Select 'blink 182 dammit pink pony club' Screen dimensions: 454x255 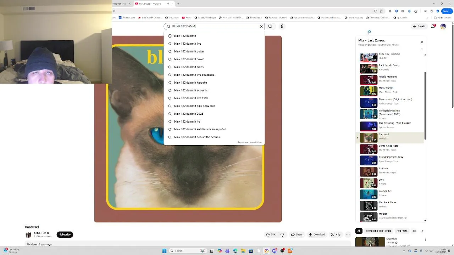[x=214, y=106]
